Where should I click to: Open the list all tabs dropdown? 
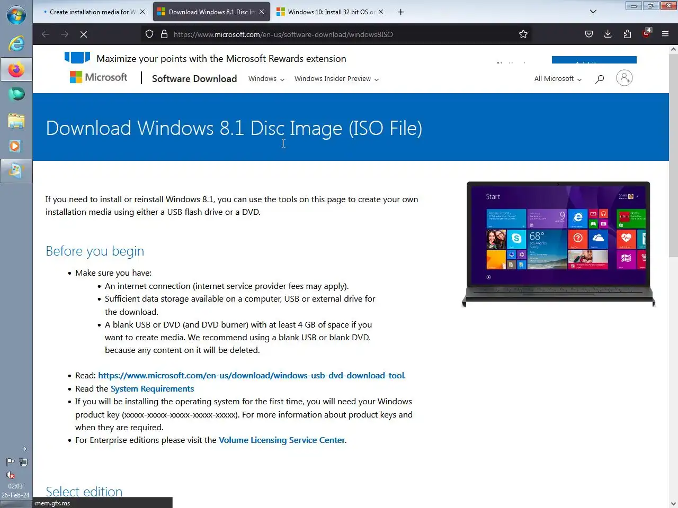pos(593,12)
